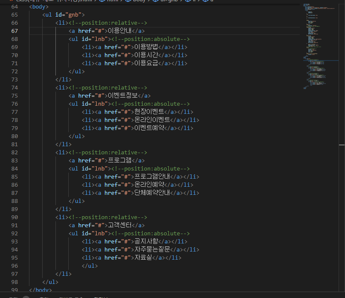345x298 pixels.
Task: Click the position:relative comment on line 66
Action: 108,23
